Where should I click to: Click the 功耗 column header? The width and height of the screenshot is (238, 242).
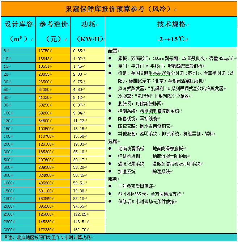[x=88, y=25]
